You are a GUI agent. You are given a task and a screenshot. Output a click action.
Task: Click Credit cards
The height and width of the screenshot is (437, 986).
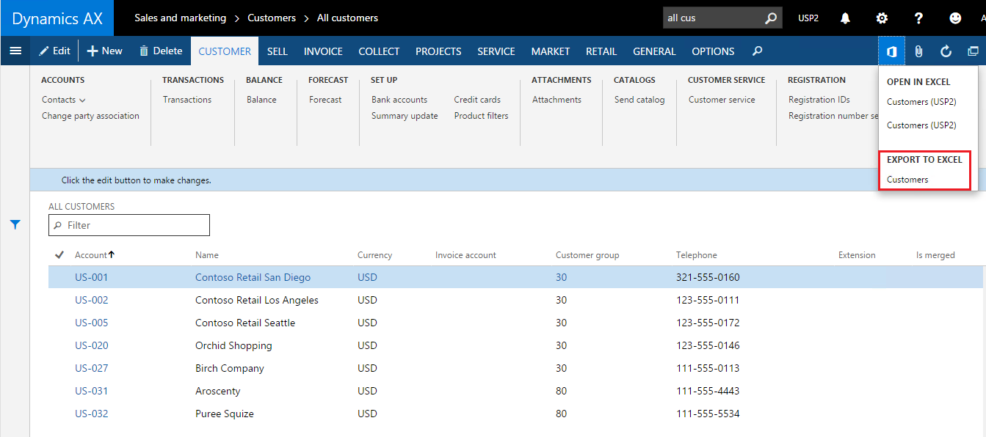477,100
